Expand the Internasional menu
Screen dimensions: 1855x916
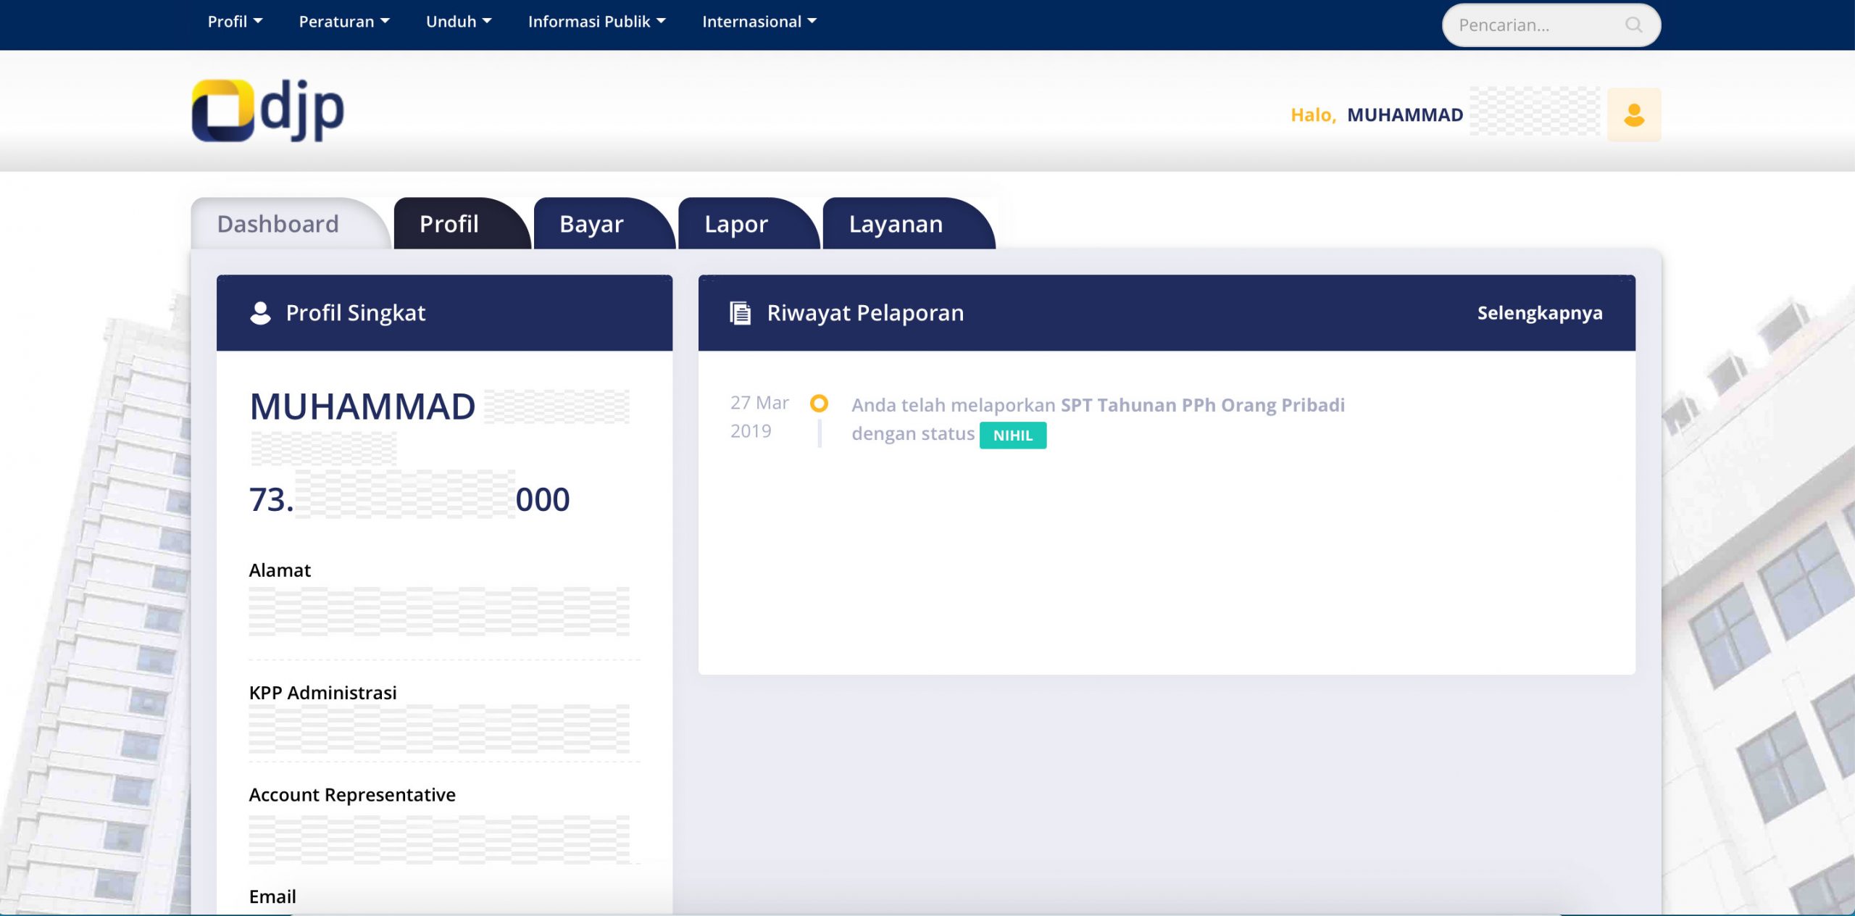[x=758, y=22]
